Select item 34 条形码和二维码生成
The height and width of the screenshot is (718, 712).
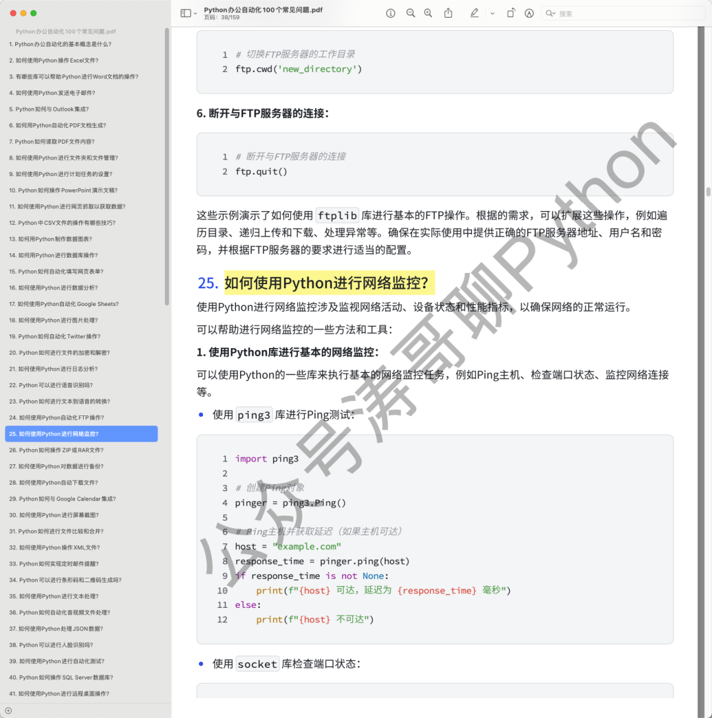65,580
